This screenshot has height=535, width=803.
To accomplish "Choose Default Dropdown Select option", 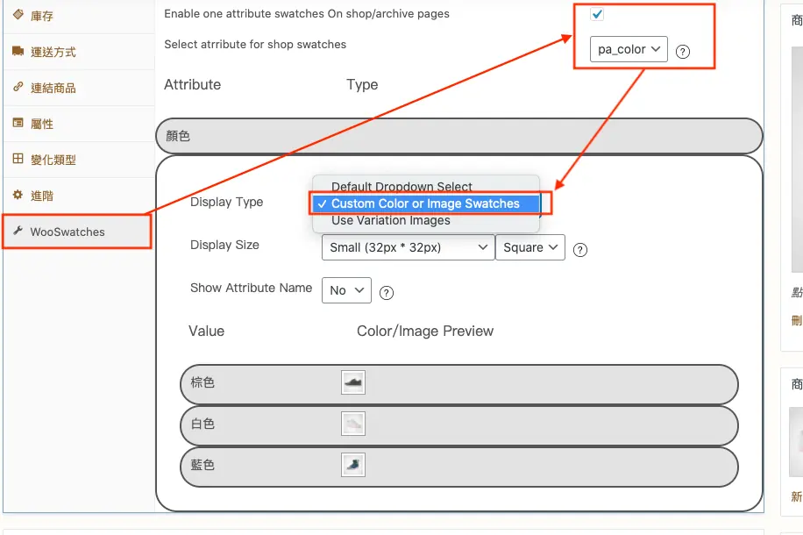I will (x=426, y=187).
